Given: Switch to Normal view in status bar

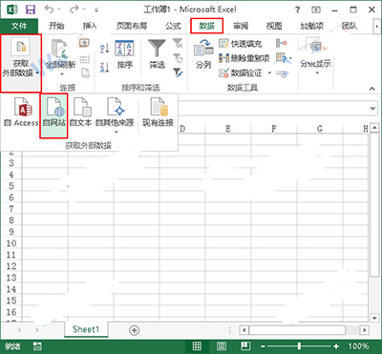Looking at the screenshot, I should [197, 346].
